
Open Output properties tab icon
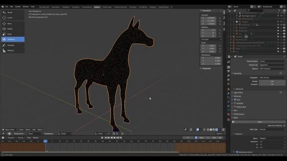coord(228,72)
